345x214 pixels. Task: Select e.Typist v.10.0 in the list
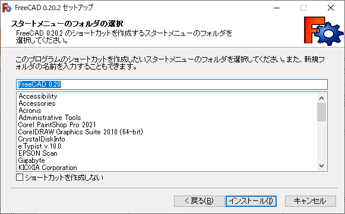click(x=39, y=146)
